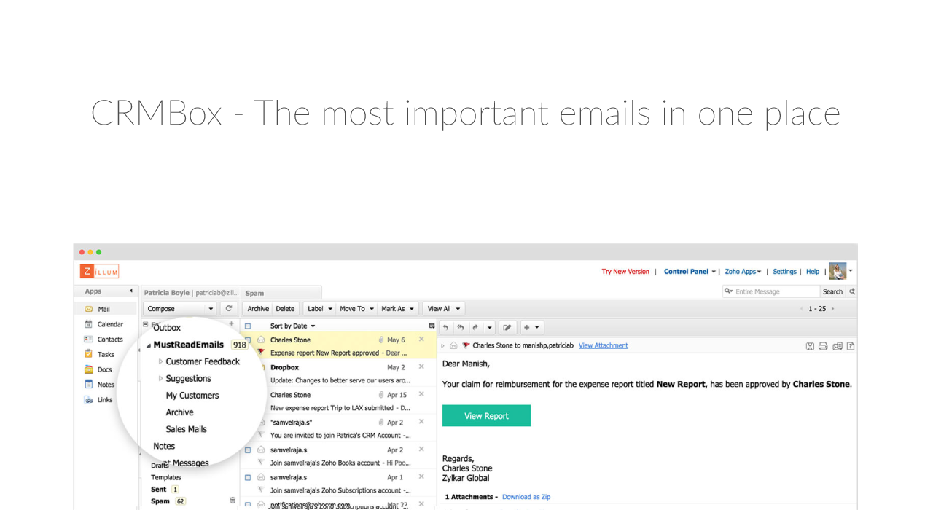Open the My Customers folder
Viewport: 933px width, 510px height.
coord(192,396)
